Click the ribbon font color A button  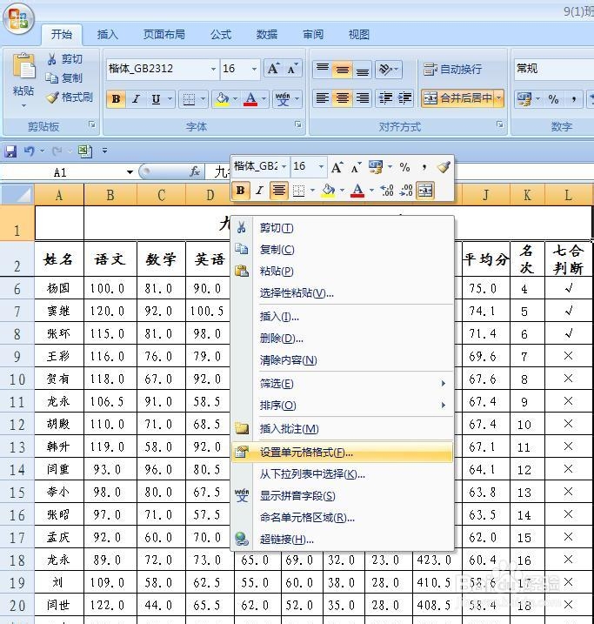pos(250,98)
